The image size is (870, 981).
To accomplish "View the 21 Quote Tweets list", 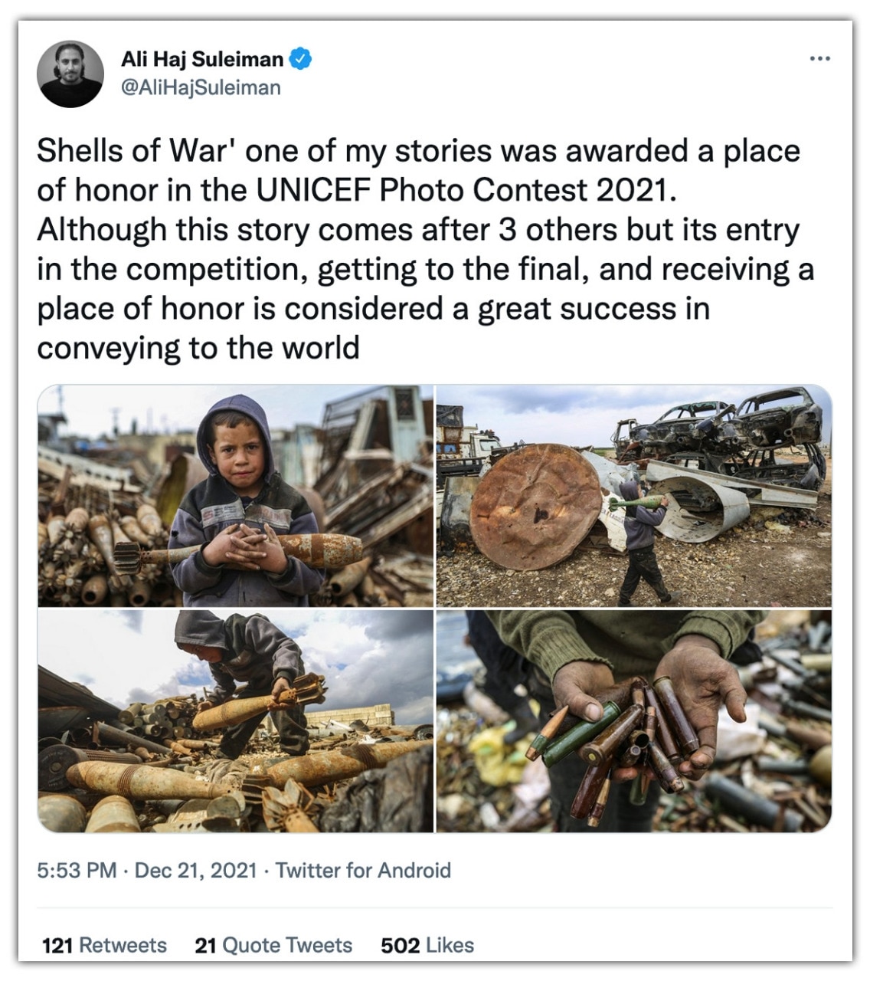I will 273,945.
